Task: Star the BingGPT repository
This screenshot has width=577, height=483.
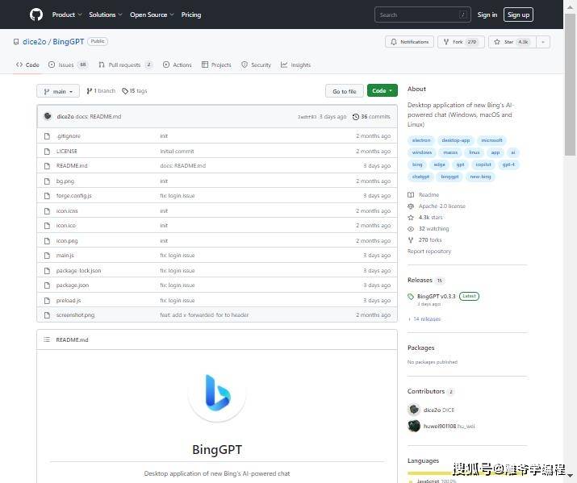Action: 512,42
